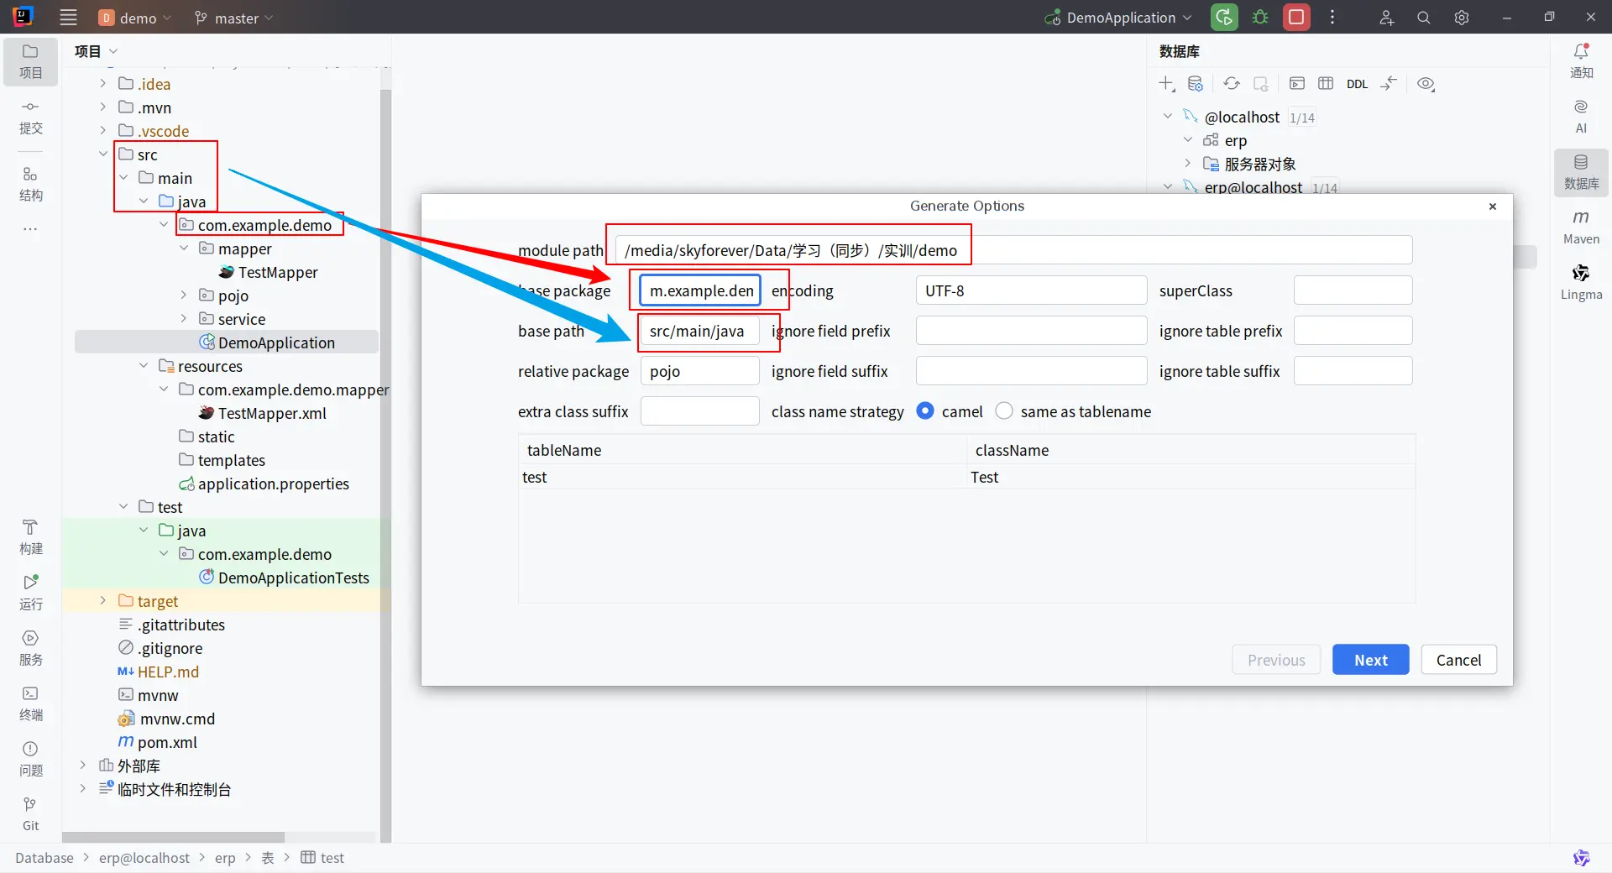Open Search Everywhere magnifier icon

(x=1424, y=18)
